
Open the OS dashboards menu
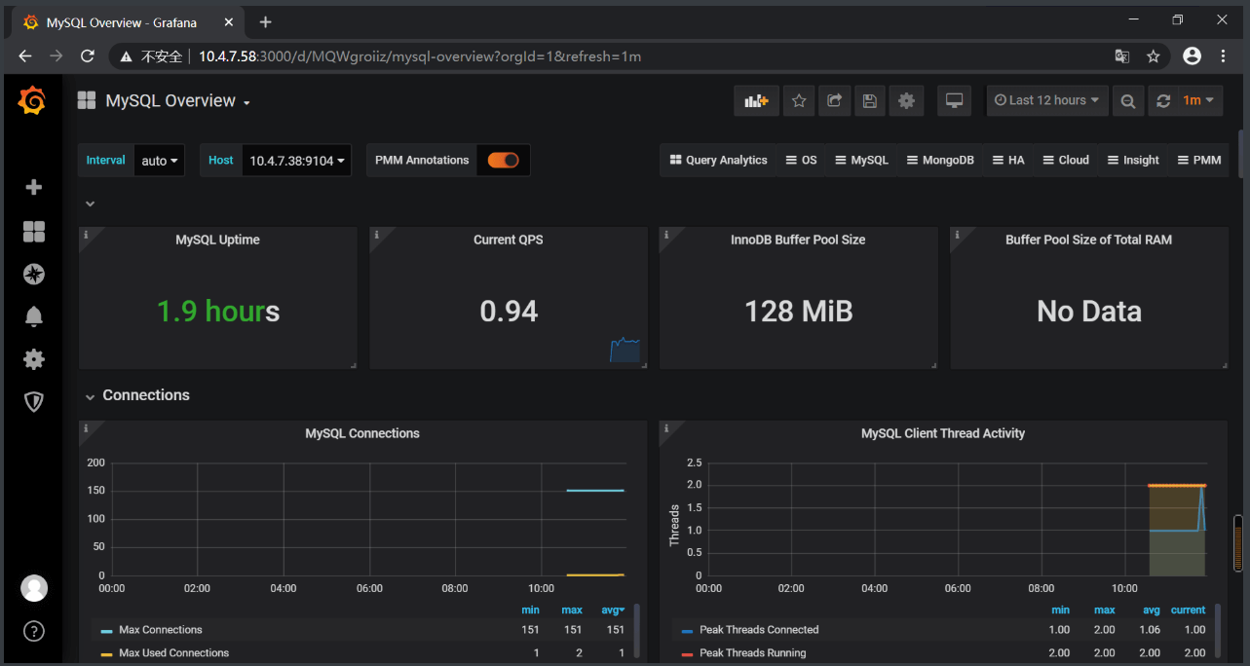coord(801,161)
